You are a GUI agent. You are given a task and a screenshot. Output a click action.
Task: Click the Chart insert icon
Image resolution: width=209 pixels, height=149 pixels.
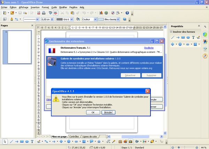coord(101,13)
